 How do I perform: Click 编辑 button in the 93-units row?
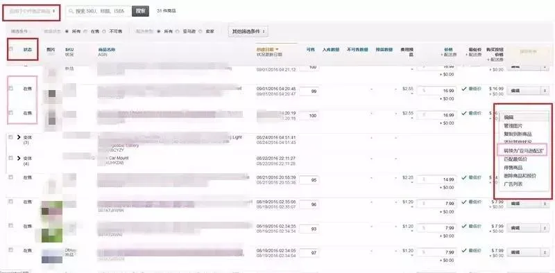524,228
